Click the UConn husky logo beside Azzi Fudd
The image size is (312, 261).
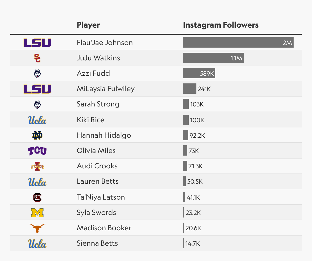click(x=37, y=74)
